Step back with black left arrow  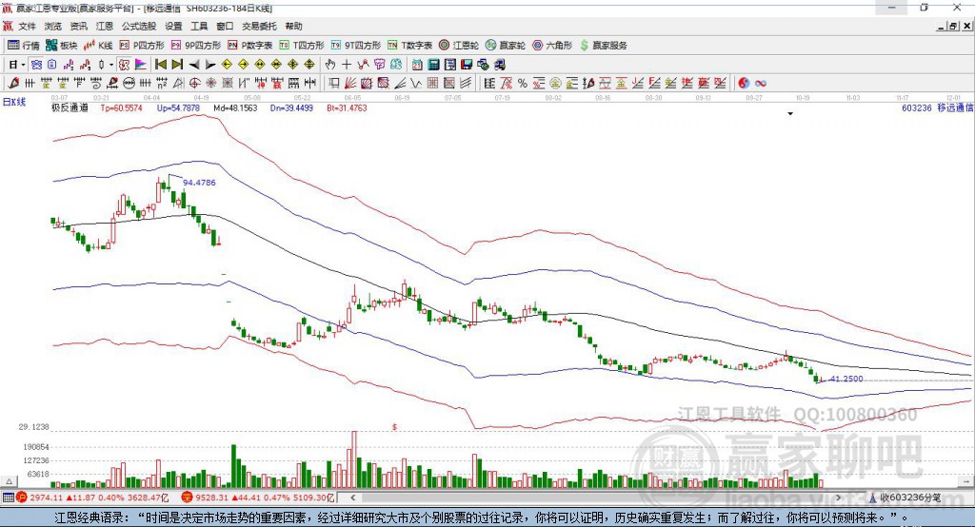[194, 65]
